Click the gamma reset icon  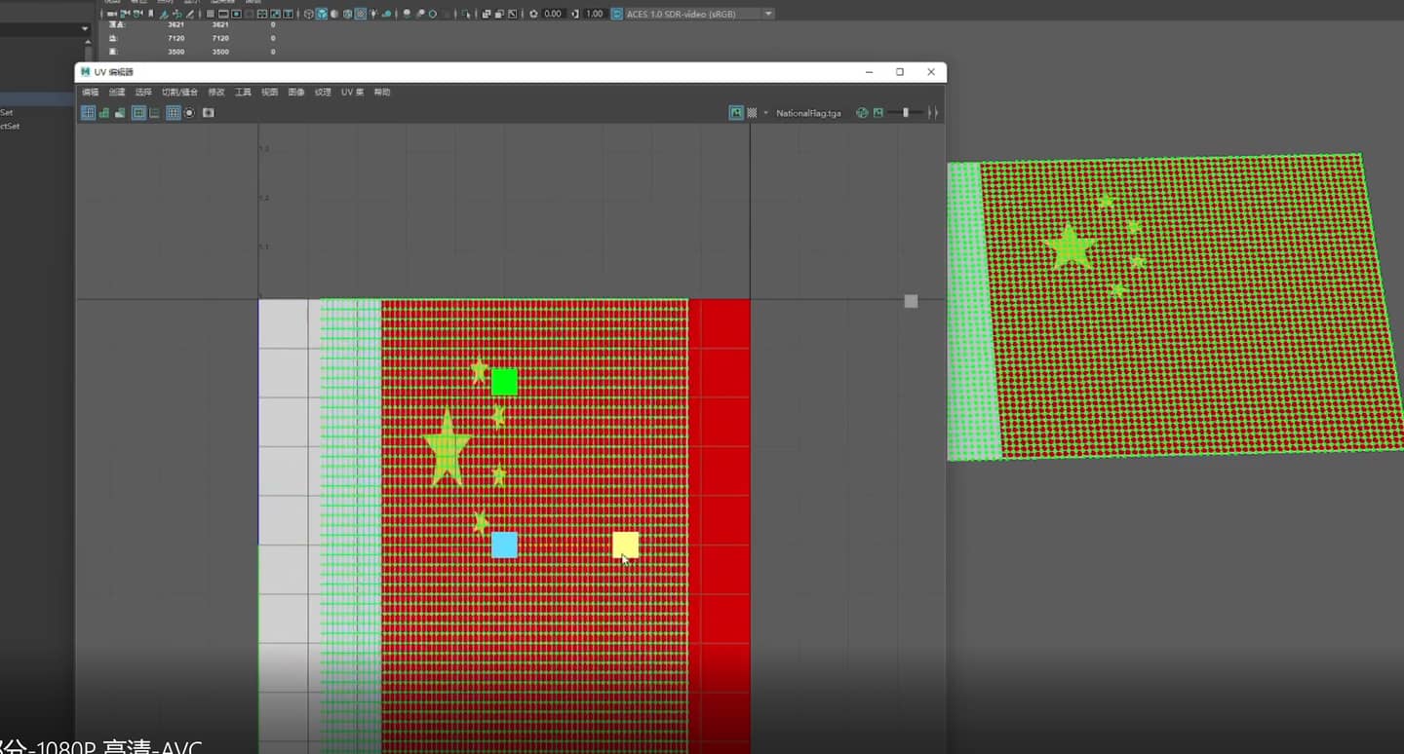[x=575, y=14]
